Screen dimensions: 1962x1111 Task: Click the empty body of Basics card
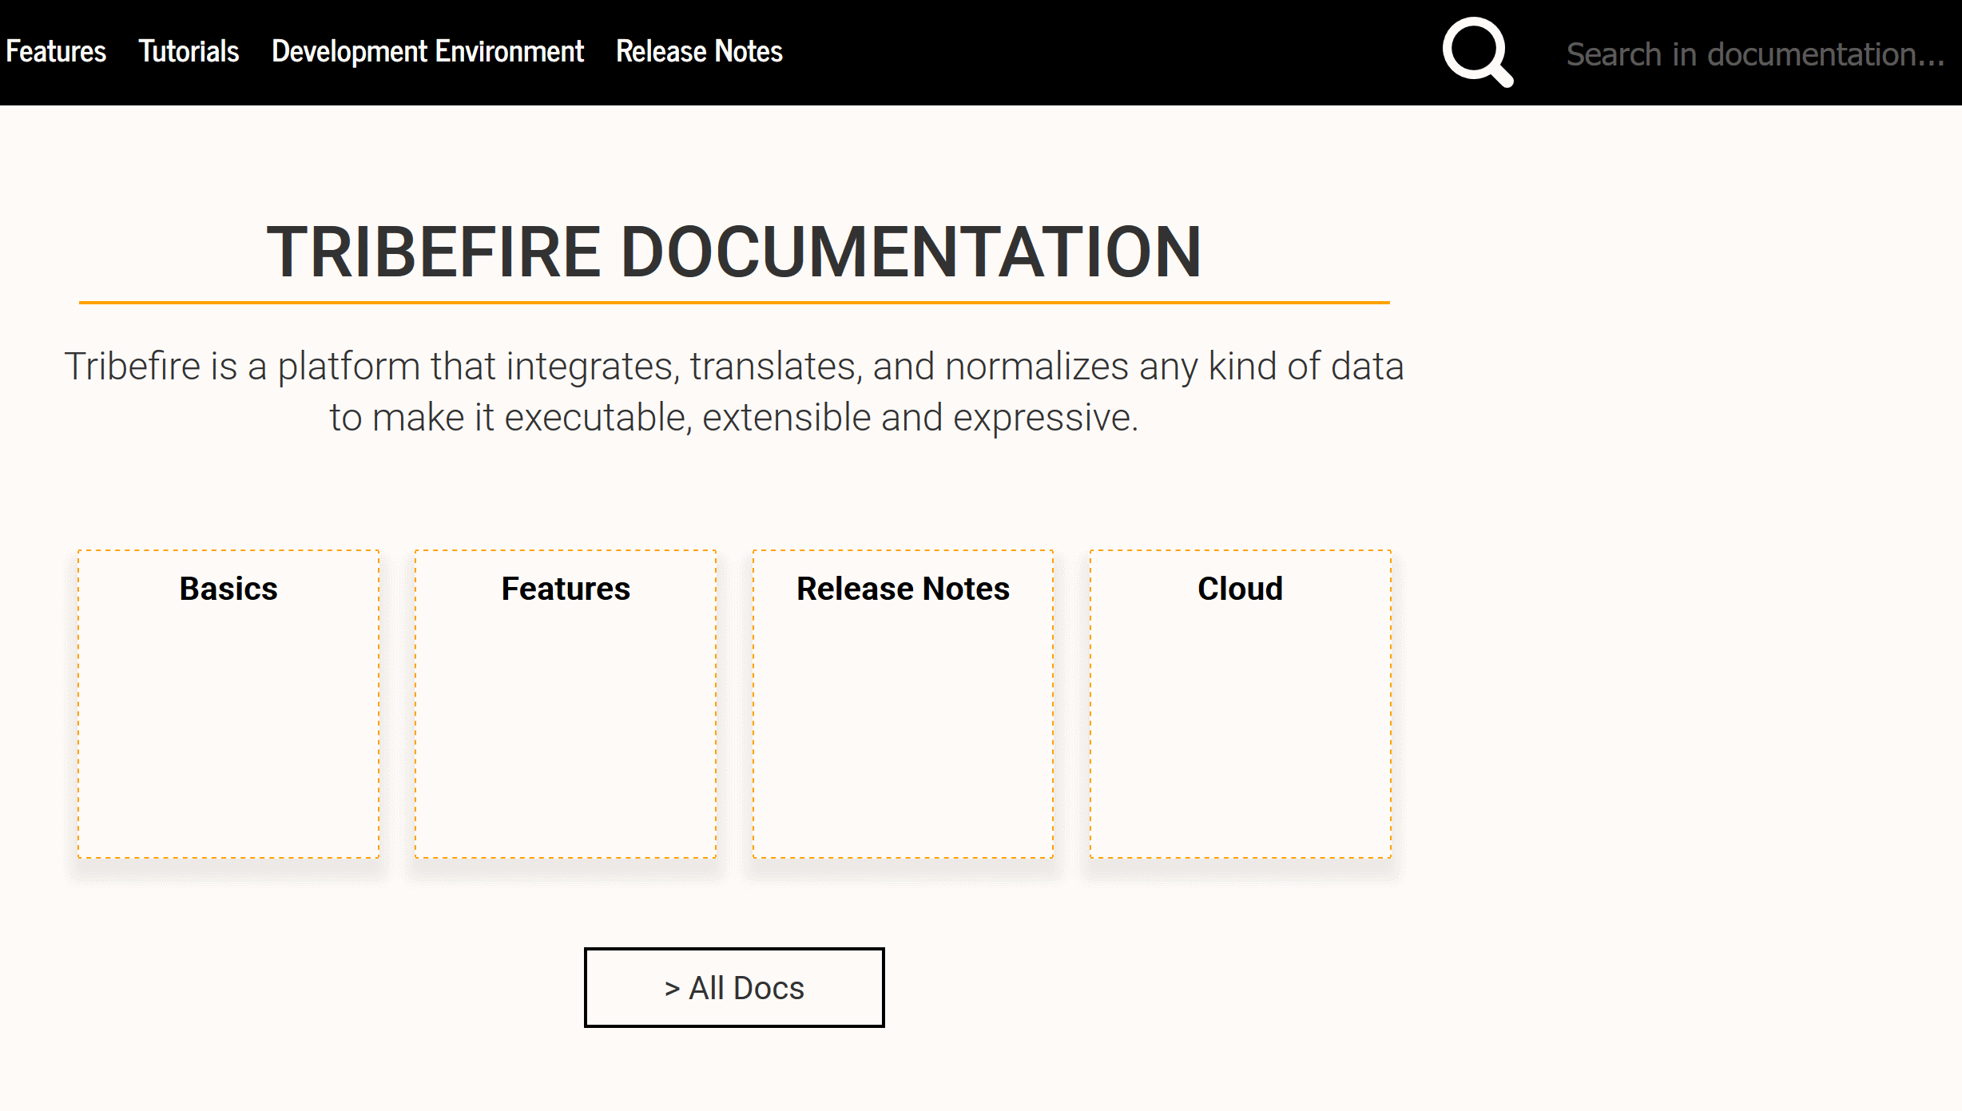[x=228, y=735]
